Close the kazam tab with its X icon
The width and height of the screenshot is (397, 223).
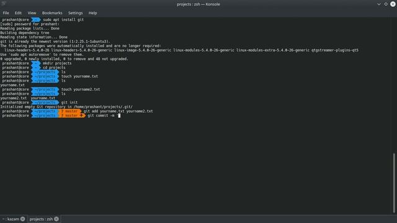tap(23, 219)
